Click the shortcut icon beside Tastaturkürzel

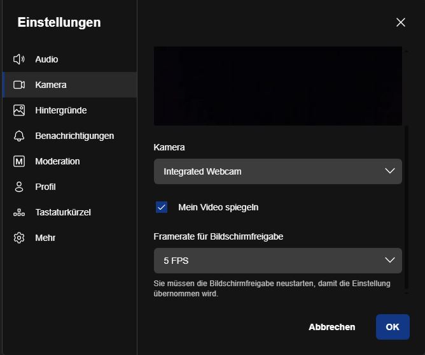[19, 212]
